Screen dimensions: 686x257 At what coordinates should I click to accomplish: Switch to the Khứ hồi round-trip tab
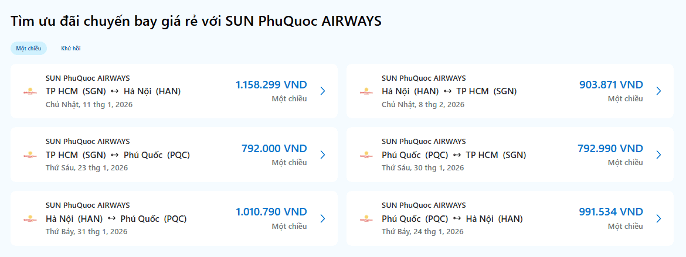pyautogui.click(x=71, y=49)
